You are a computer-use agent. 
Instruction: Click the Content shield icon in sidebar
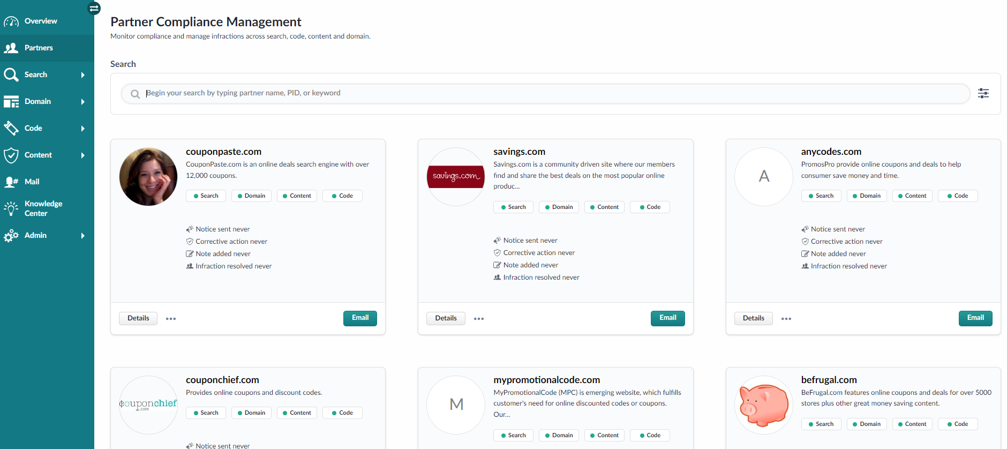[x=11, y=155]
